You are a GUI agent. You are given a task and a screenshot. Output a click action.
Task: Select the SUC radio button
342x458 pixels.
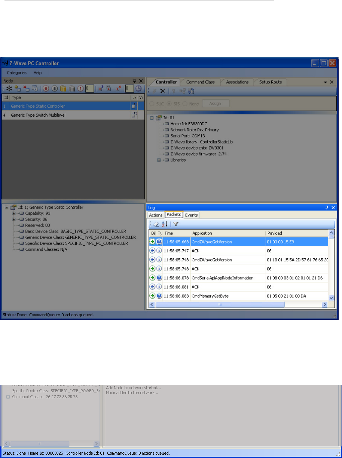click(x=152, y=104)
